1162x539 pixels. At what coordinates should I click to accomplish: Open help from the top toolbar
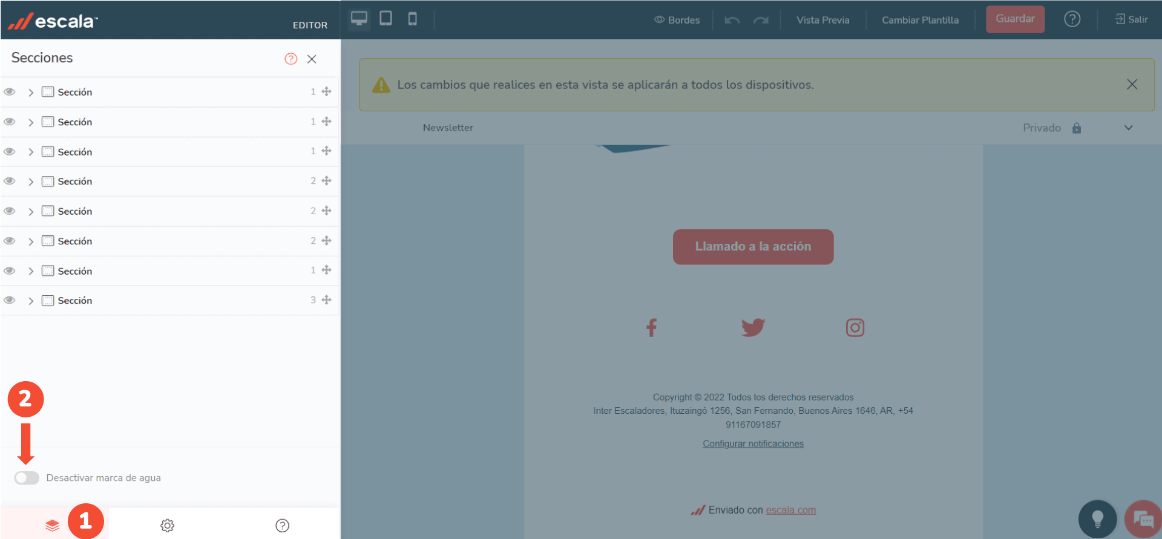pyautogui.click(x=1072, y=19)
